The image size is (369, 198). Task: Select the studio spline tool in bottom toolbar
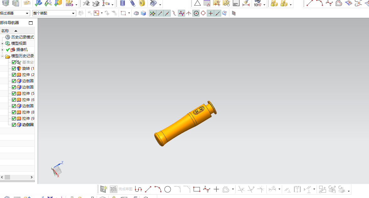pos(206,189)
